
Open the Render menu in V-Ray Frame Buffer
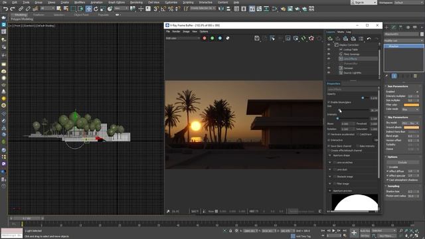(x=176, y=31)
